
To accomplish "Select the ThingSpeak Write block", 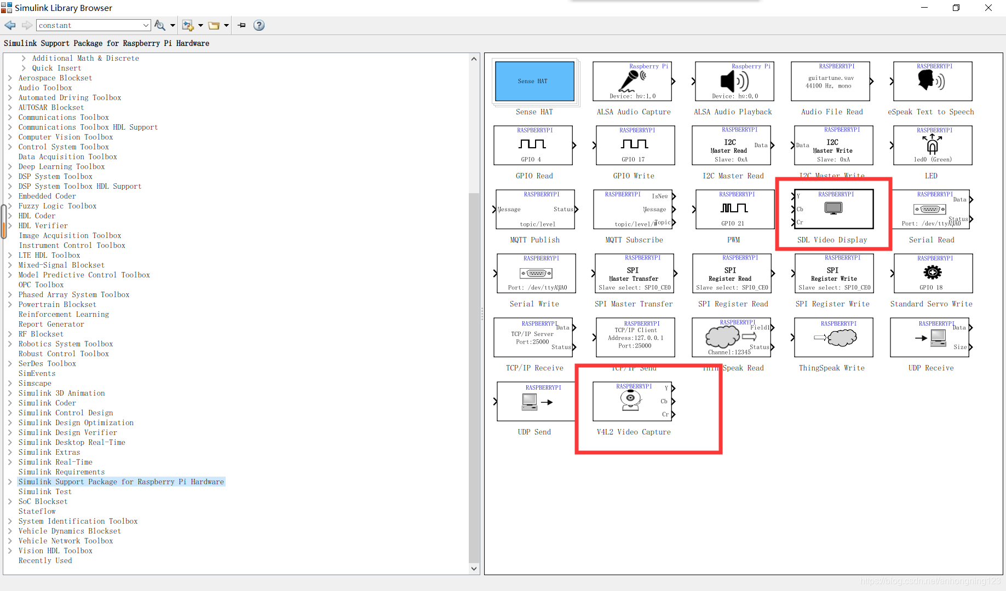I will 832,338.
